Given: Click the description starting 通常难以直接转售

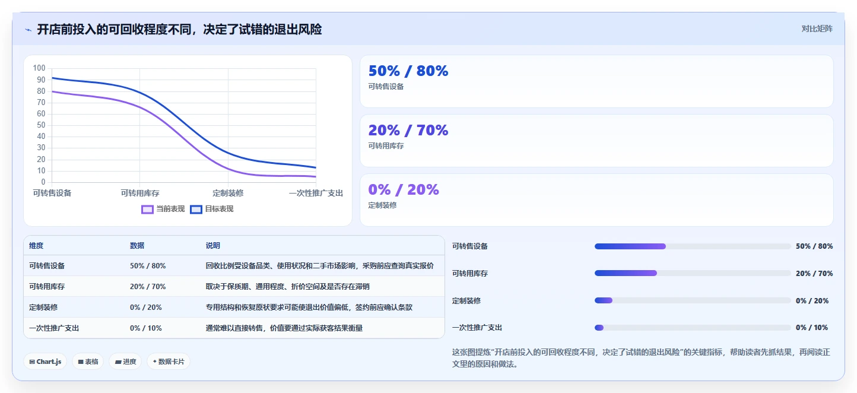Looking at the screenshot, I should pos(284,328).
